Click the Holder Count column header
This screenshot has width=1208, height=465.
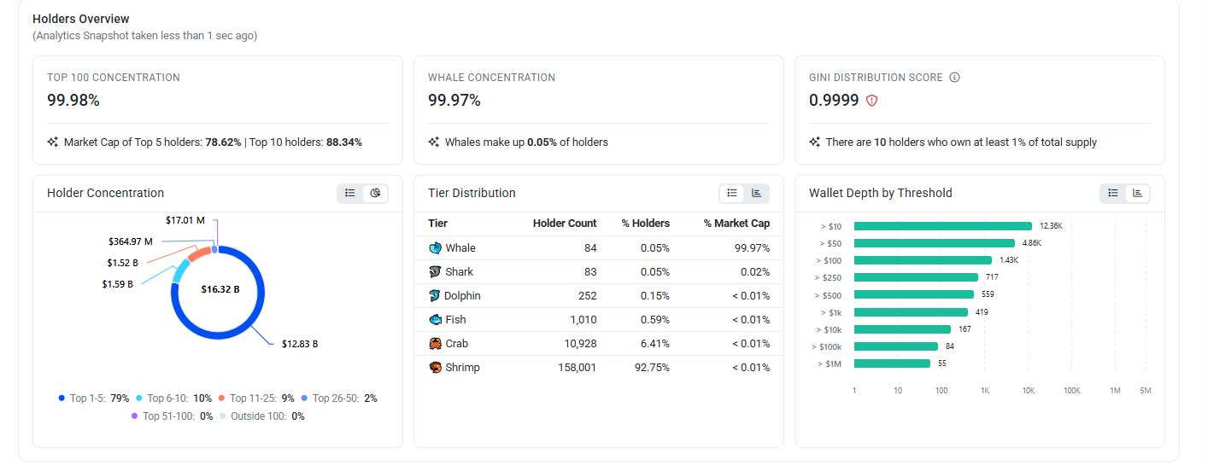565,224
